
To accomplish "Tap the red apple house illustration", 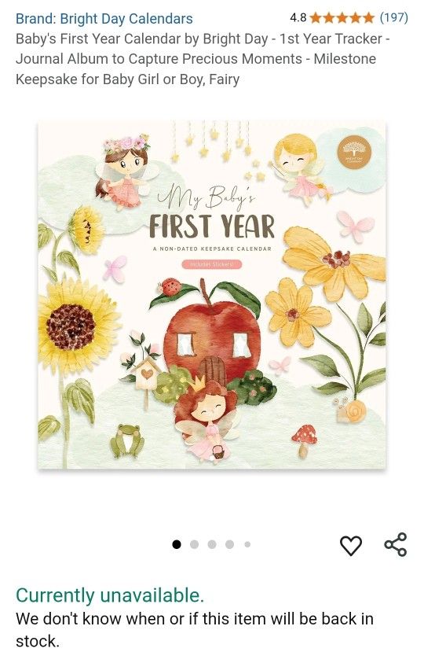I will pos(213,335).
